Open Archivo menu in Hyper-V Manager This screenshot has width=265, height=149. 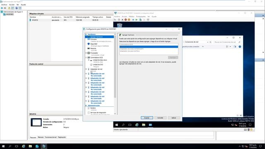(4, 5)
